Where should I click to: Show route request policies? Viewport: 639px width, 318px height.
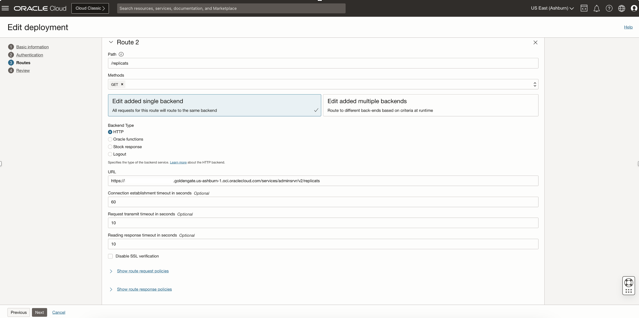pos(143,271)
